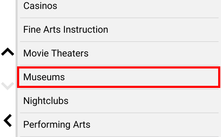Go back using the left chevron arrow

pyautogui.click(x=8, y=121)
